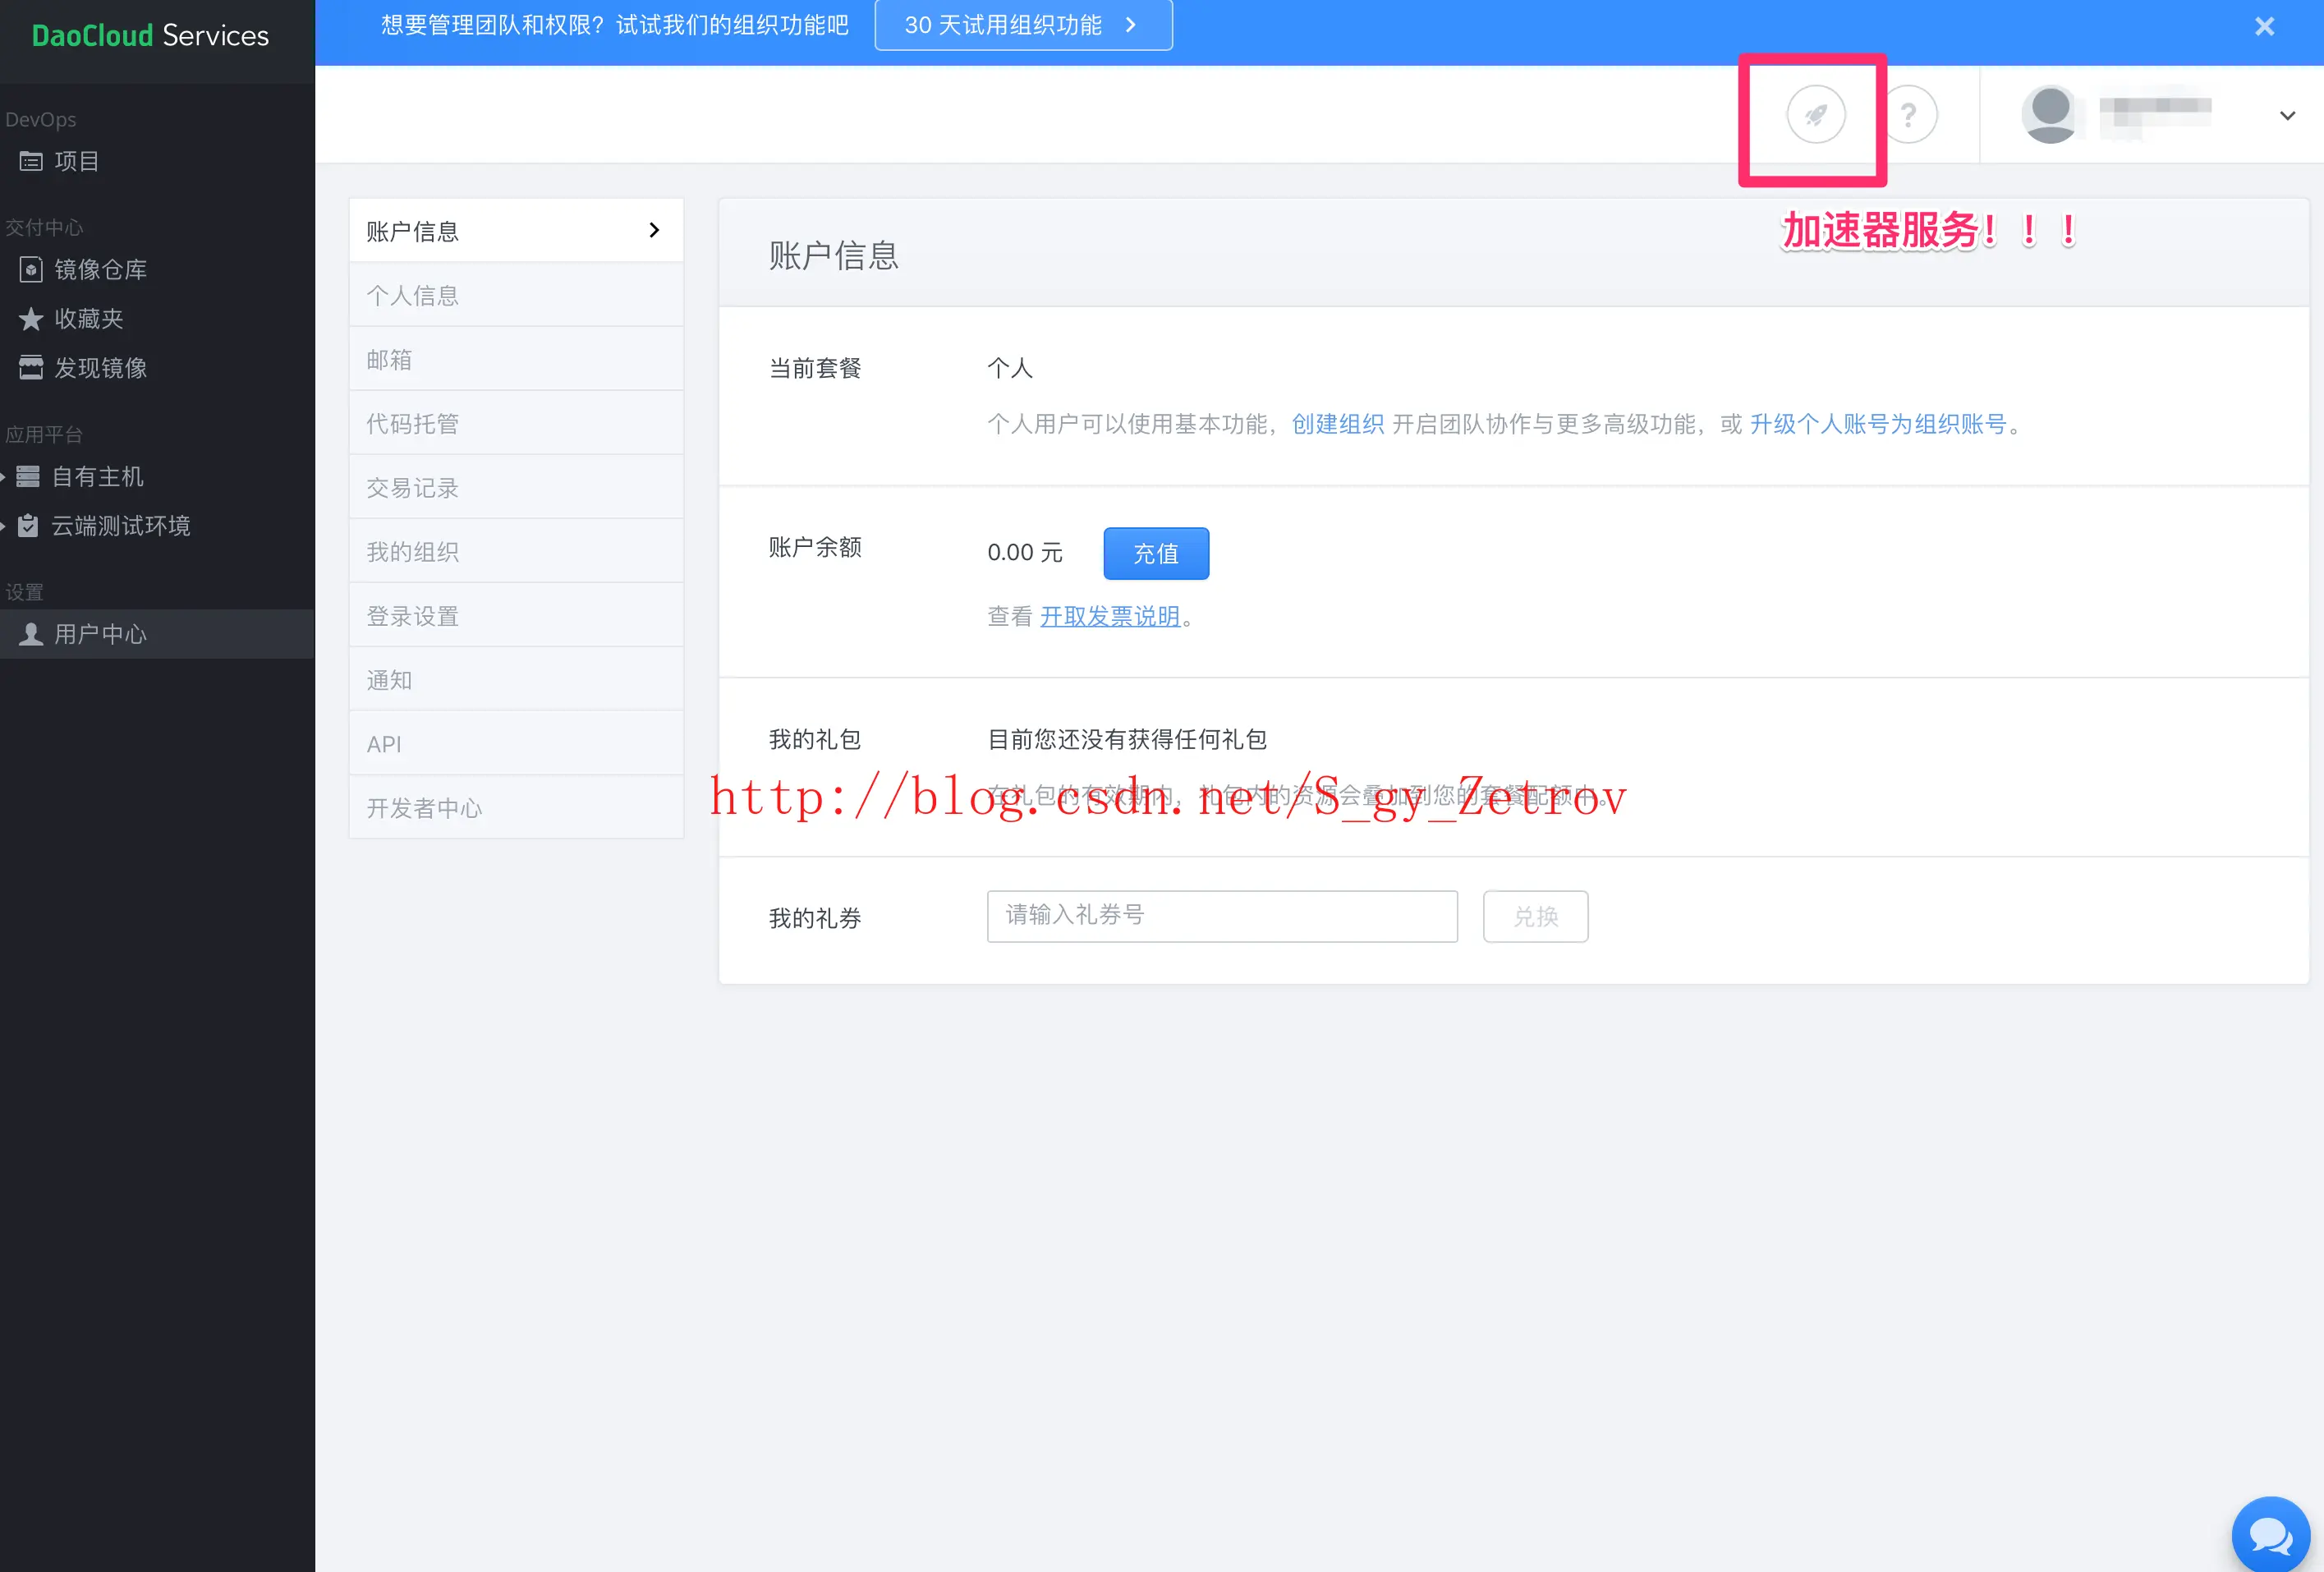Go to 镜像仓库 image registry
The height and width of the screenshot is (1572, 2324).
(100, 269)
